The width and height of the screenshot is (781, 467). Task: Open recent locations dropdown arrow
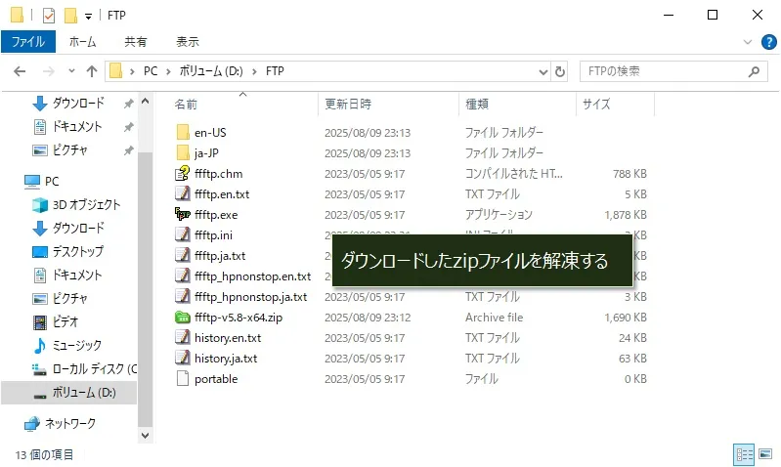pyautogui.click(x=71, y=71)
